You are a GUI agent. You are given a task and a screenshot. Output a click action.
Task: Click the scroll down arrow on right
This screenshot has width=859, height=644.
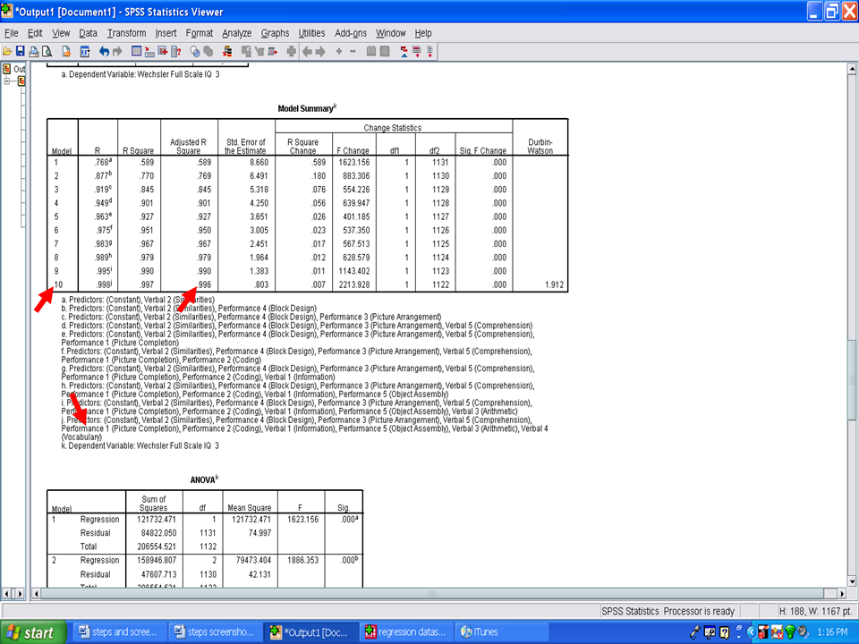click(x=853, y=581)
